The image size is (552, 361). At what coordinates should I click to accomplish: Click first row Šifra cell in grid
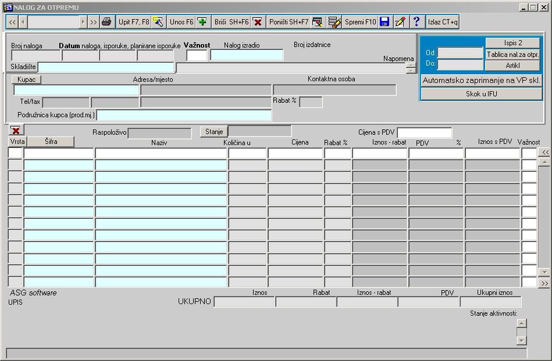click(59, 153)
